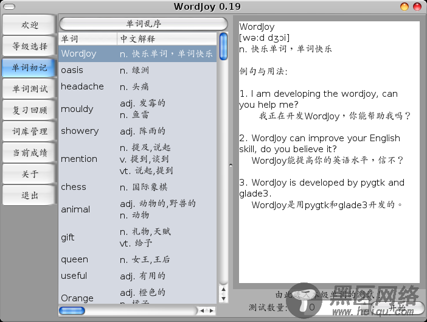Switch to 等级选择 level selection
The image size is (427, 322).
coord(29,46)
